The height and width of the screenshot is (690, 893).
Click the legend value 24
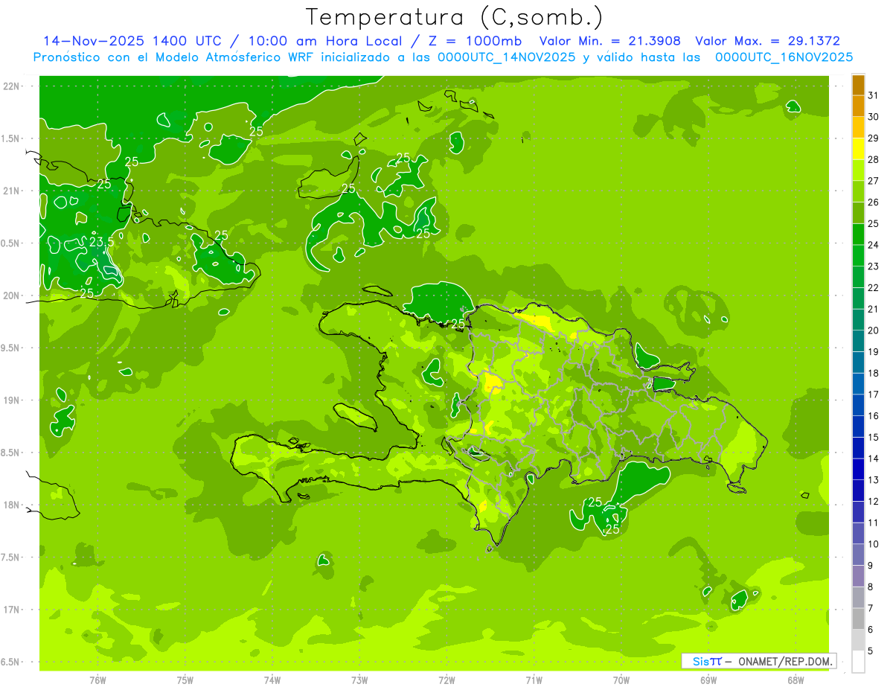point(874,245)
